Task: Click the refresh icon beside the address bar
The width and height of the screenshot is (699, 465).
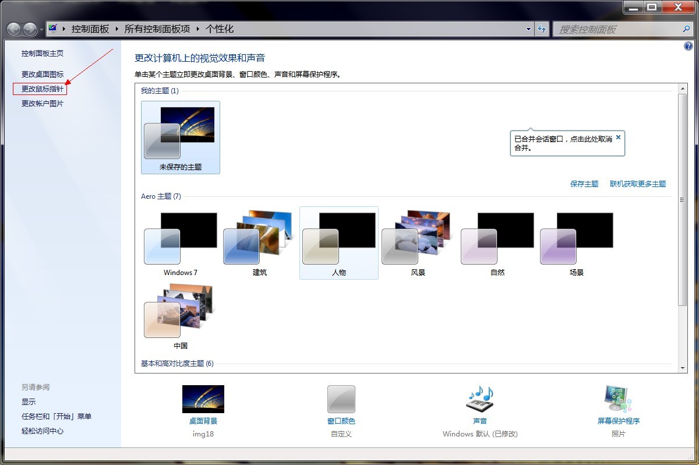Action: pyautogui.click(x=542, y=28)
